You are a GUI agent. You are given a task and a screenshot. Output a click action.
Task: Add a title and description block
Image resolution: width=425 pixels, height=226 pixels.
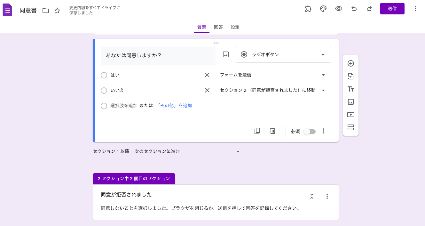point(351,89)
